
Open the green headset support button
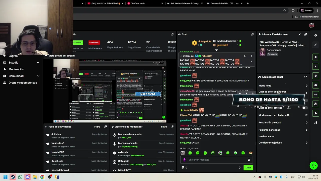pos(313,165)
